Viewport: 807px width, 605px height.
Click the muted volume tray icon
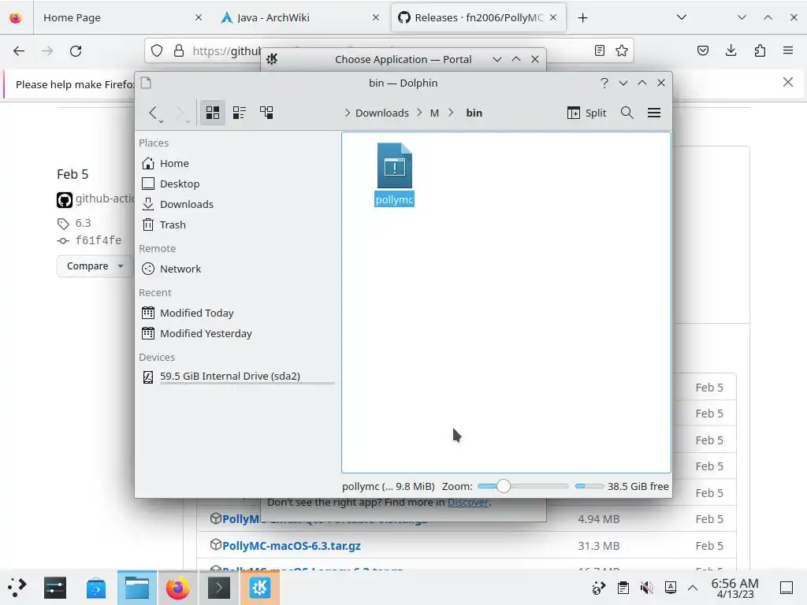pyautogui.click(x=647, y=588)
